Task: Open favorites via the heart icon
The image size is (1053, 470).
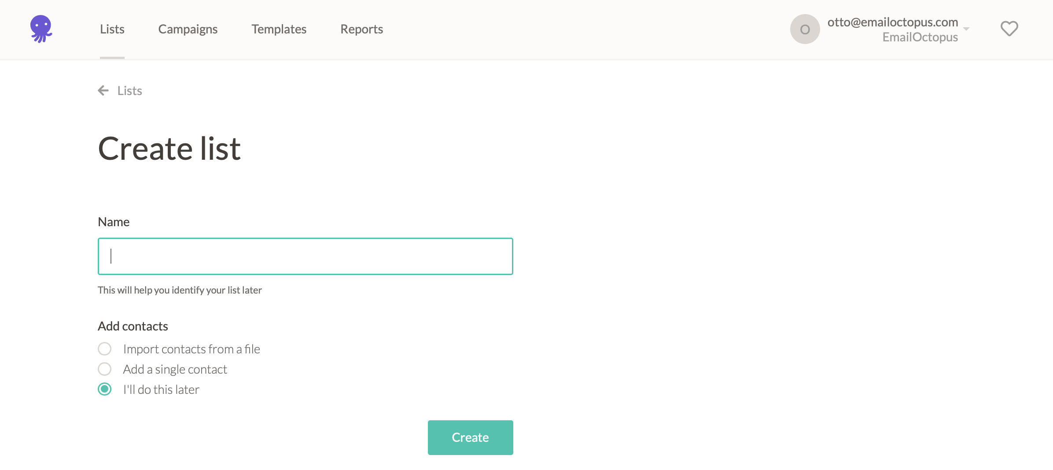Action: (x=1009, y=28)
